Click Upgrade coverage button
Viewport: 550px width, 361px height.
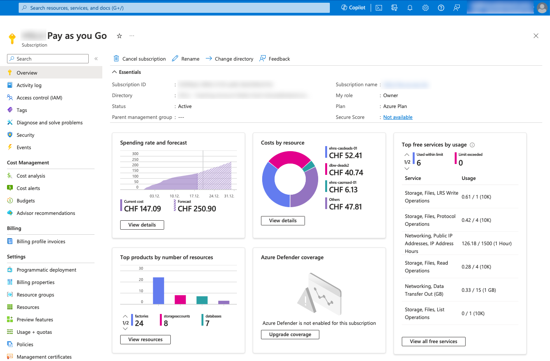(290, 335)
